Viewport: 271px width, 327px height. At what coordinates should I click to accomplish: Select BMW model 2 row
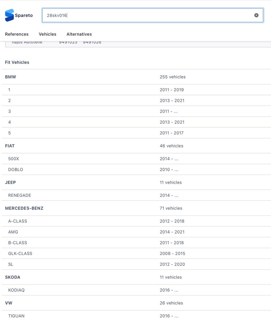(x=136, y=101)
